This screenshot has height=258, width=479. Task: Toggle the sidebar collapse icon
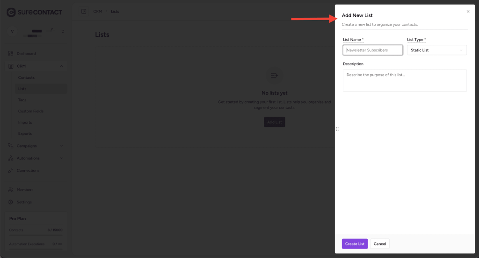click(x=84, y=11)
